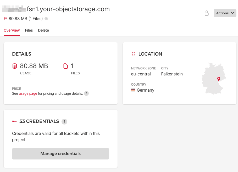This screenshot has height=172, width=238.
Task: Click the question mark beside S3 CREDENTIALS
Action: pos(64,121)
